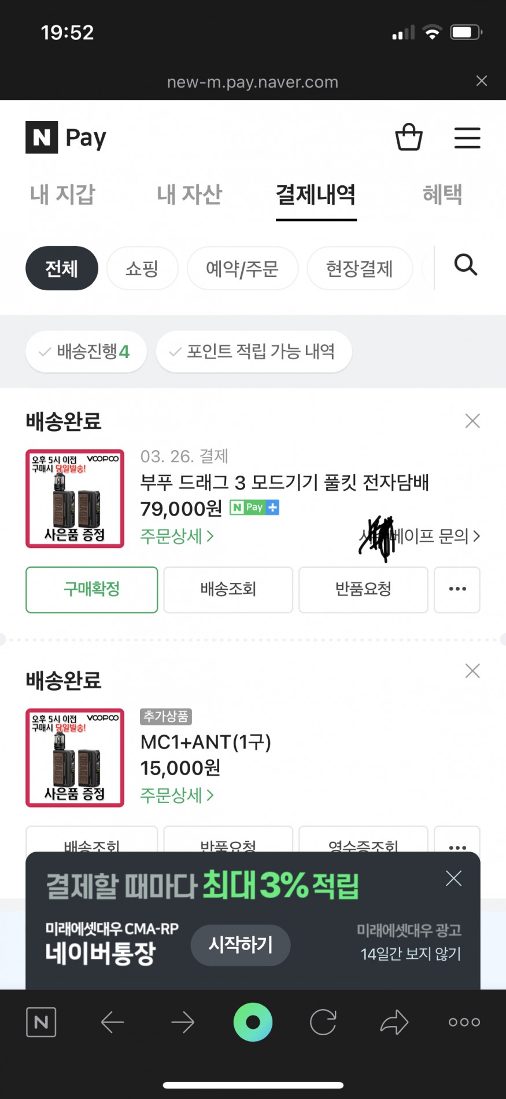
Task: Expand 주문상세 for the 부푸 드래그 order
Action: coord(177,536)
